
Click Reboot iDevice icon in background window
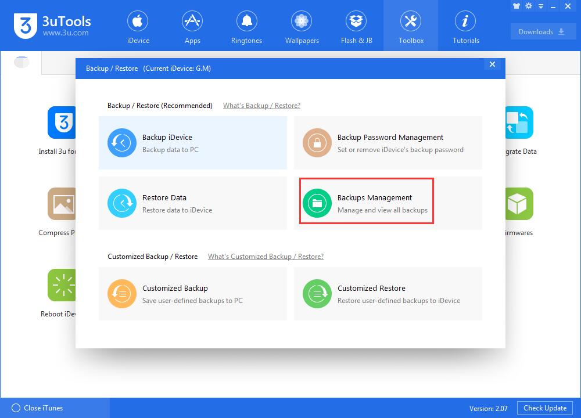click(62, 285)
